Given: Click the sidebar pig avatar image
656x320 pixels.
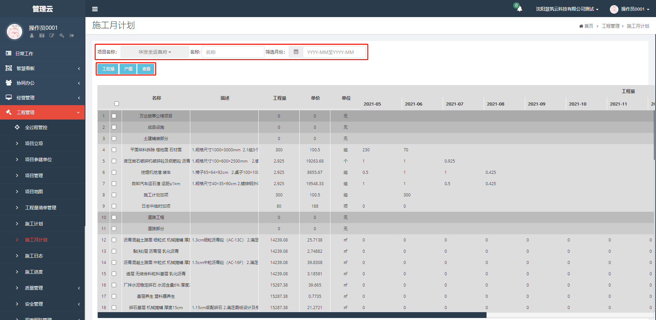Looking at the screenshot, I should pos(14,31).
